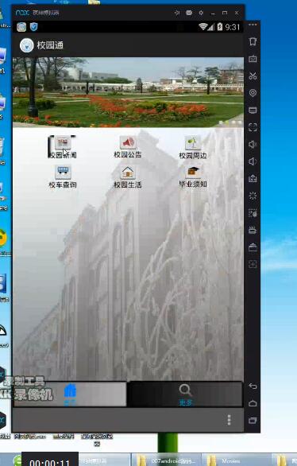297x466 pixels.
Task: Click the campus garden banner image
Action: [x=128, y=92]
